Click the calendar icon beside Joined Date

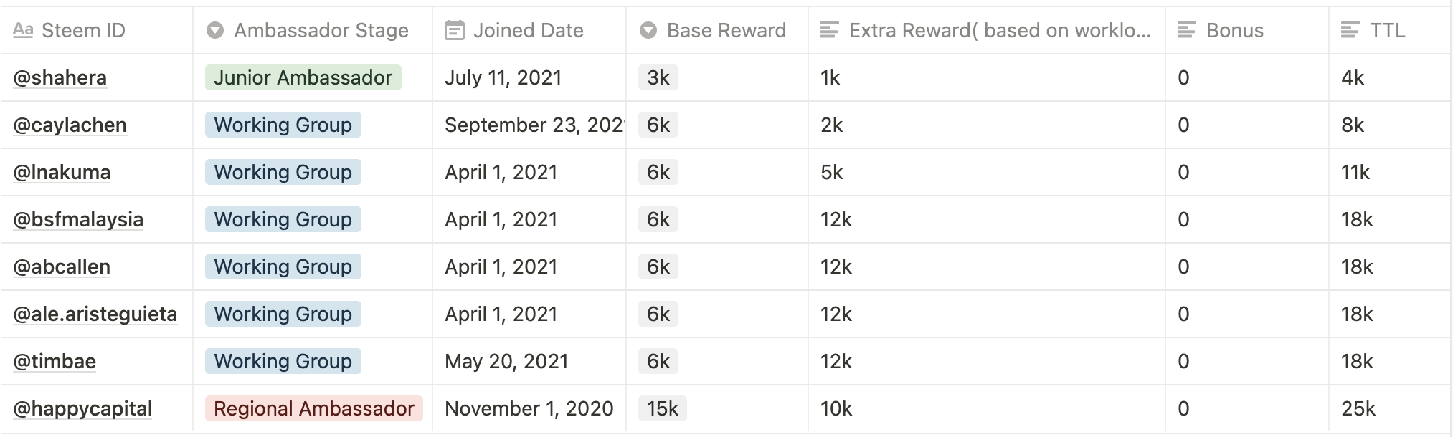tap(454, 30)
